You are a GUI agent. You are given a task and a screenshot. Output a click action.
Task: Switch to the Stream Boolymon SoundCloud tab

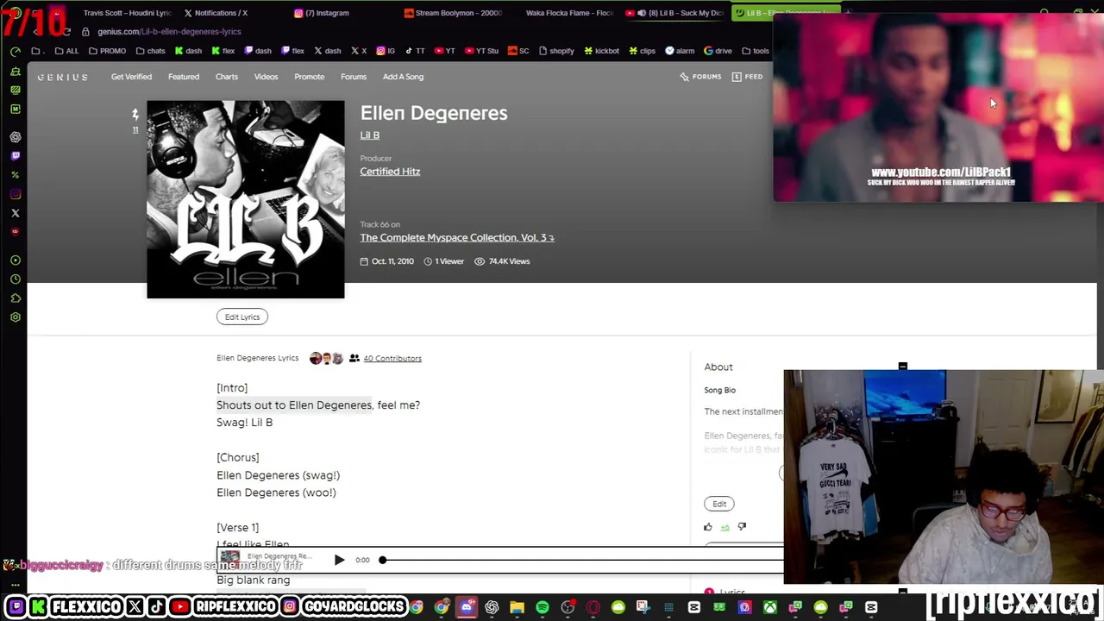point(453,13)
